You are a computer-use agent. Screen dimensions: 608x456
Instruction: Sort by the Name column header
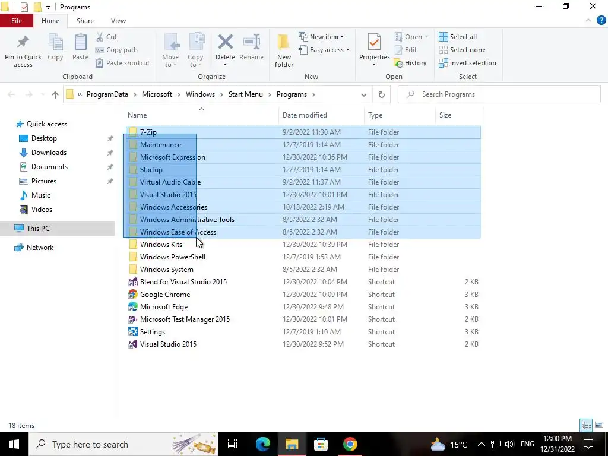pyautogui.click(x=201, y=115)
